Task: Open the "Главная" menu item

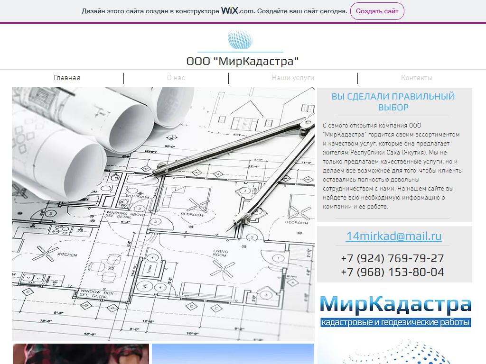Action: click(x=67, y=78)
